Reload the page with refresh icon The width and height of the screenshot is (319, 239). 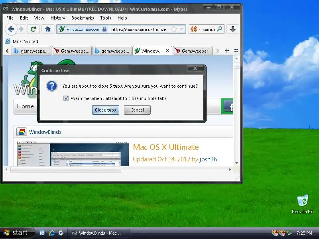click(33, 29)
